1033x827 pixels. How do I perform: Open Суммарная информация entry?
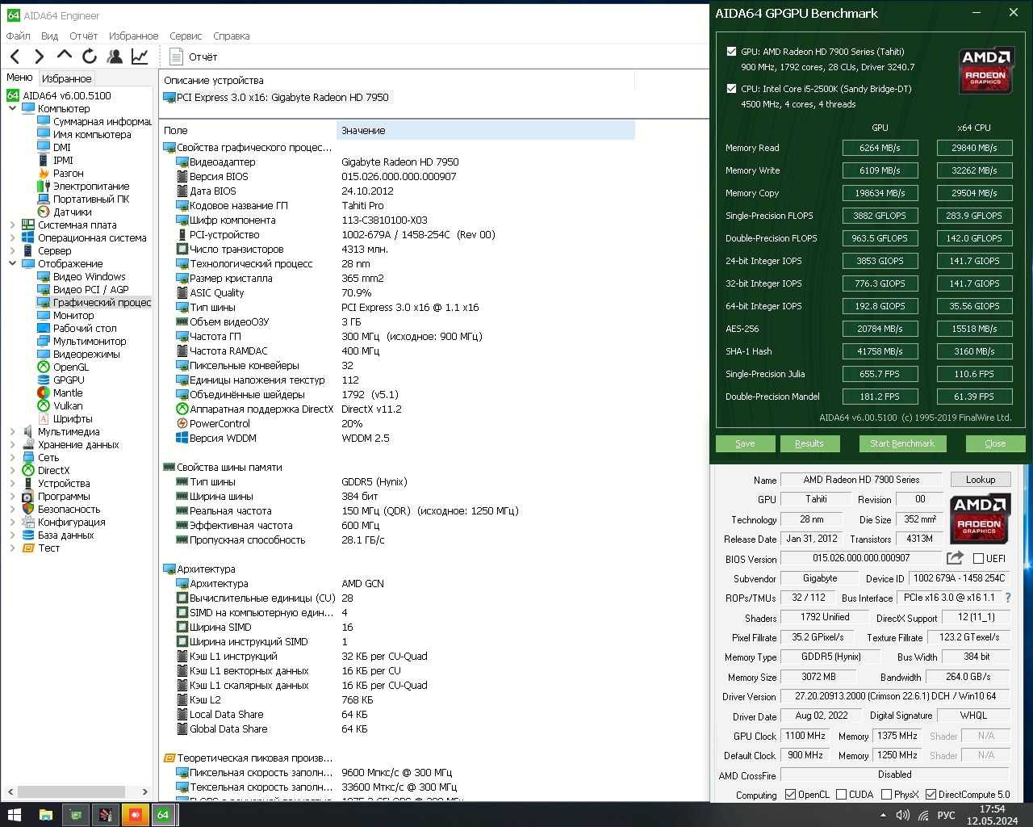click(x=102, y=121)
